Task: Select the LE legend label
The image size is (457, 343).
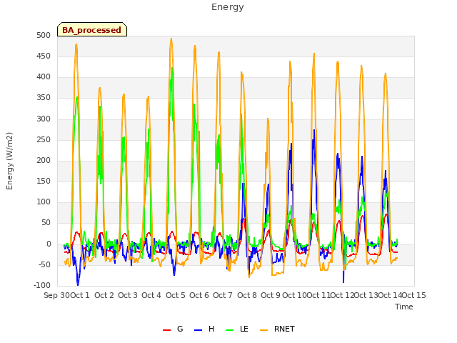Action: tap(244, 329)
